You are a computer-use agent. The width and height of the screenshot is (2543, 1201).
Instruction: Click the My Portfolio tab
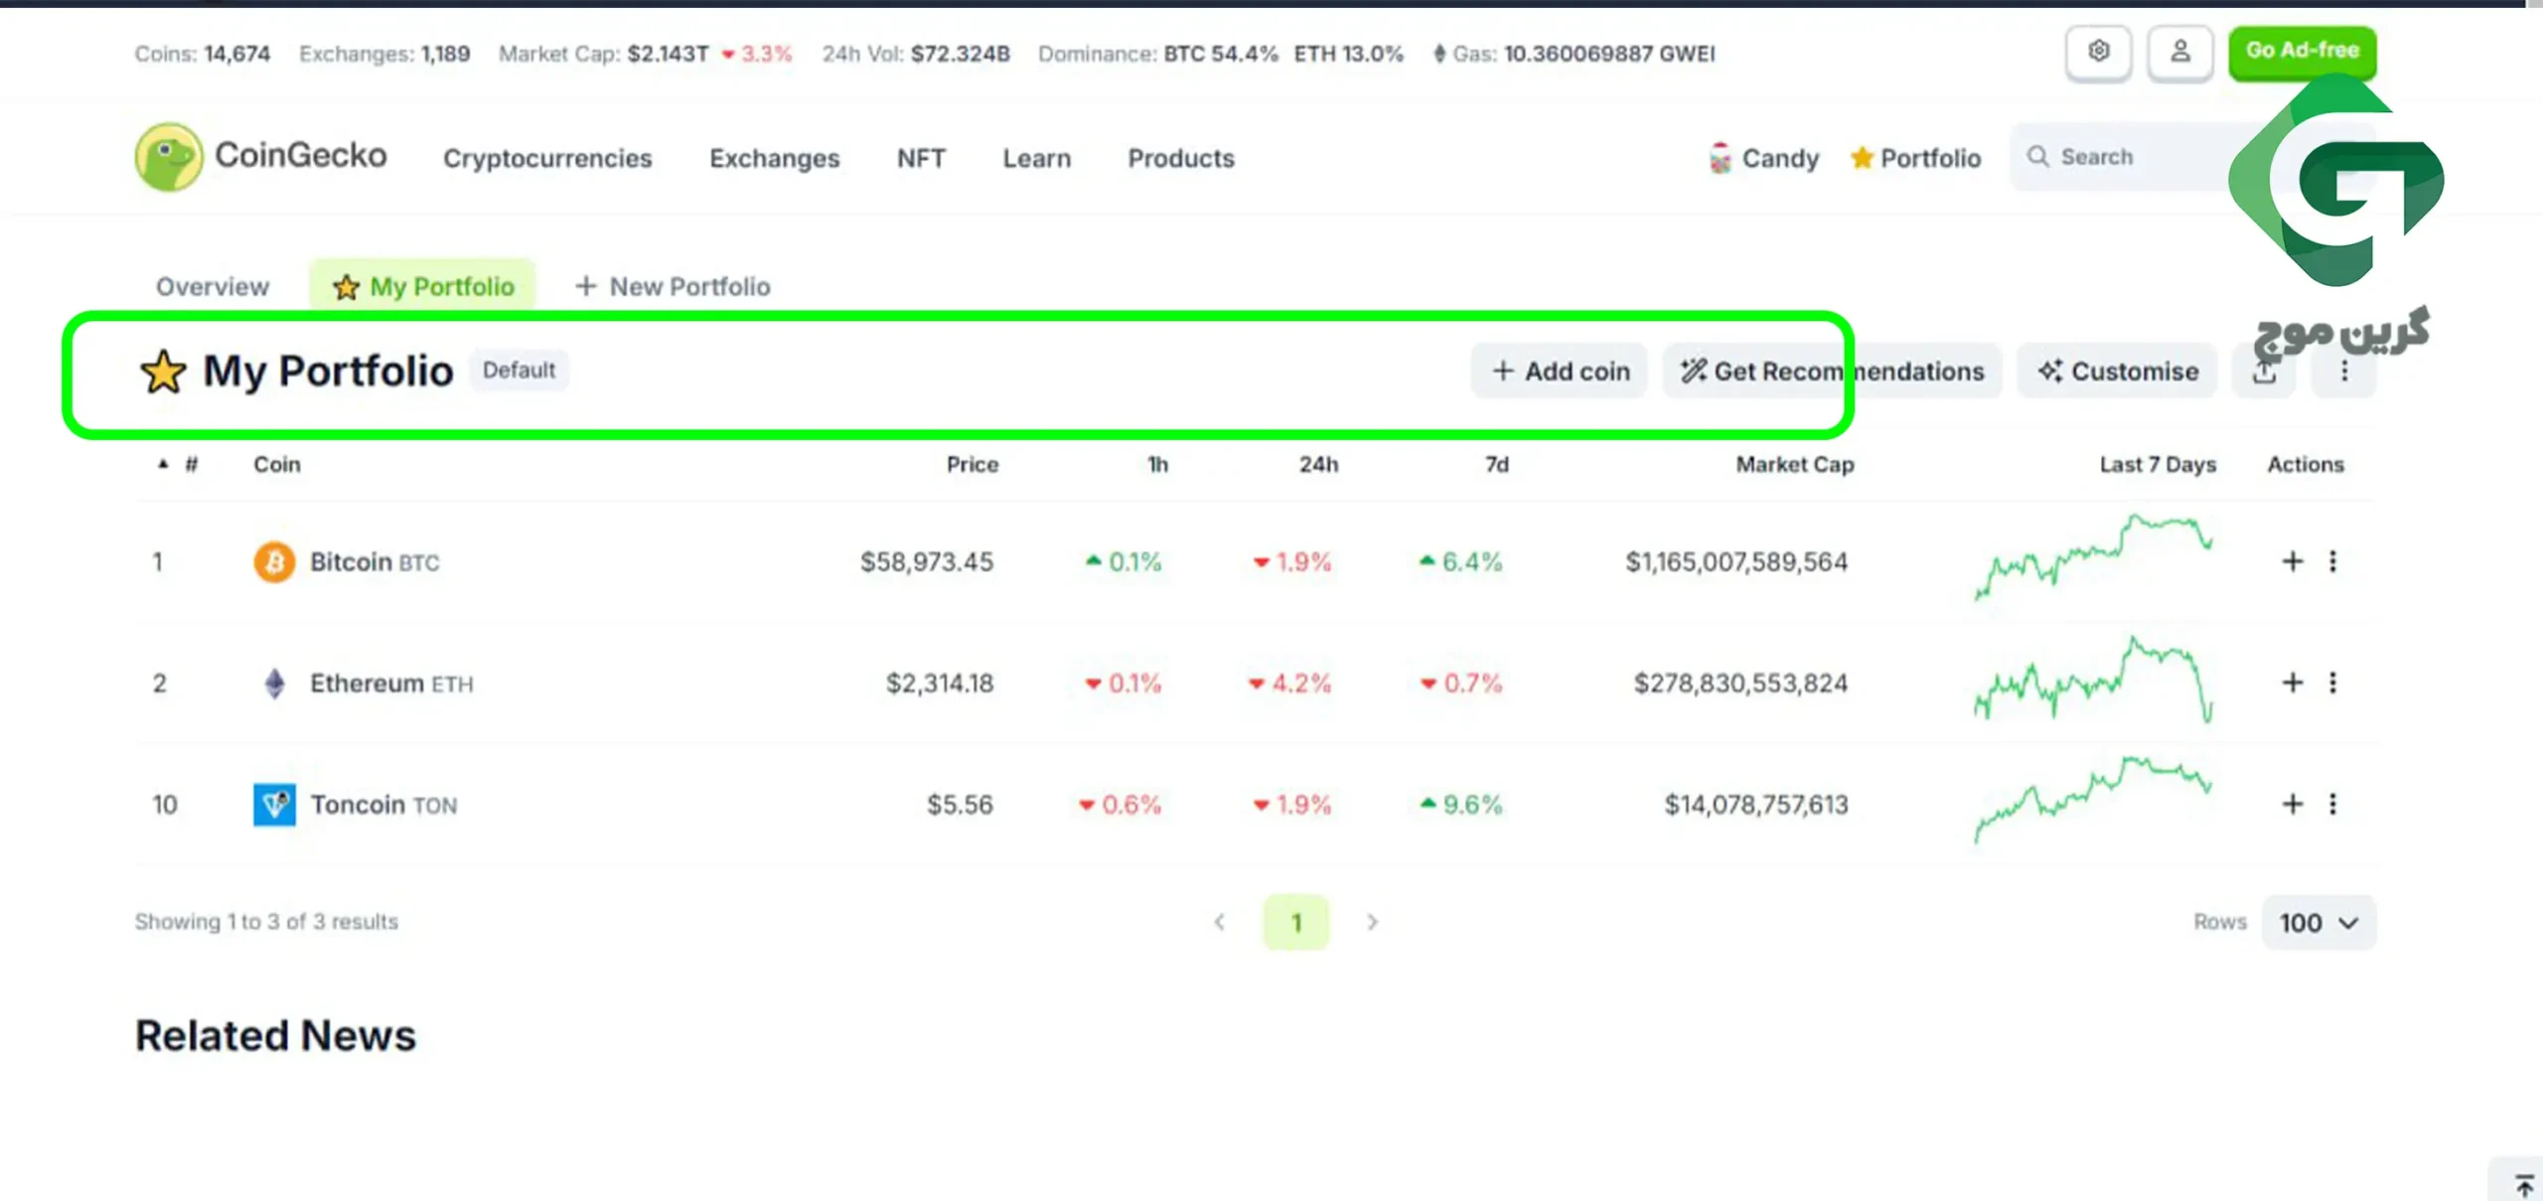[x=421, y=285]
